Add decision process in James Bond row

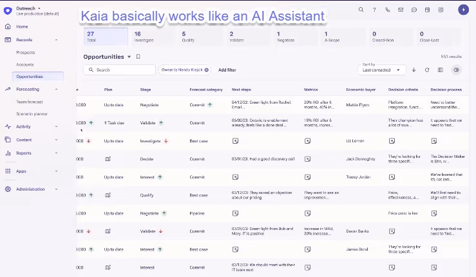coord(434,249)
